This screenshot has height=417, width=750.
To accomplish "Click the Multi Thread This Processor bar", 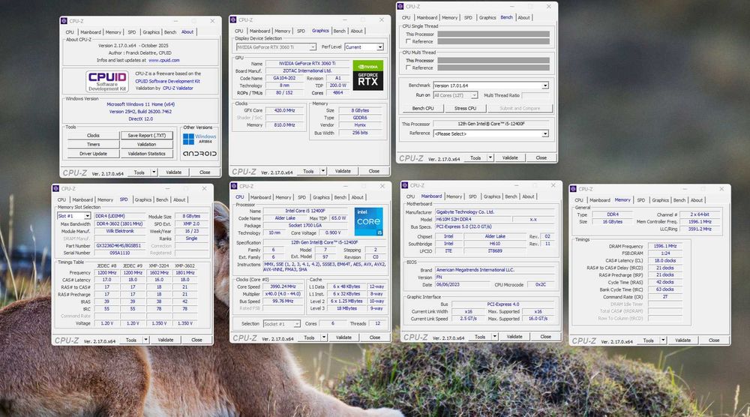I will (x=493, y=60).
